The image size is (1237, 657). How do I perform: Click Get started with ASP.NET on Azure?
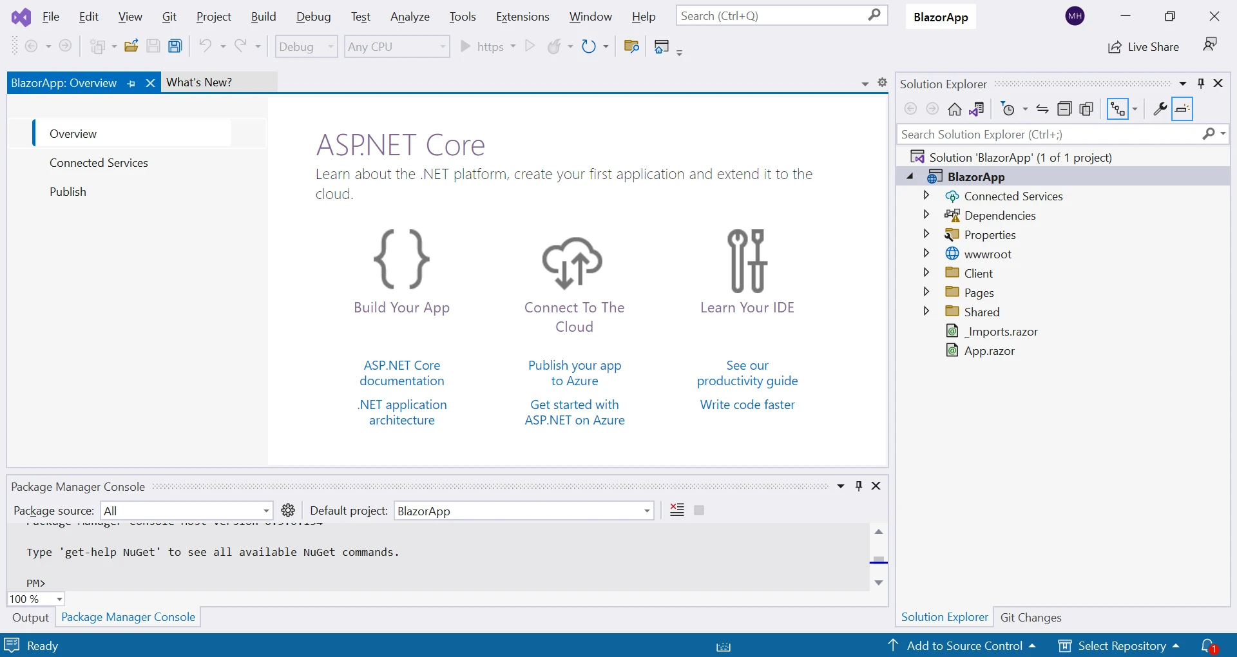click(x=575, y=412)
